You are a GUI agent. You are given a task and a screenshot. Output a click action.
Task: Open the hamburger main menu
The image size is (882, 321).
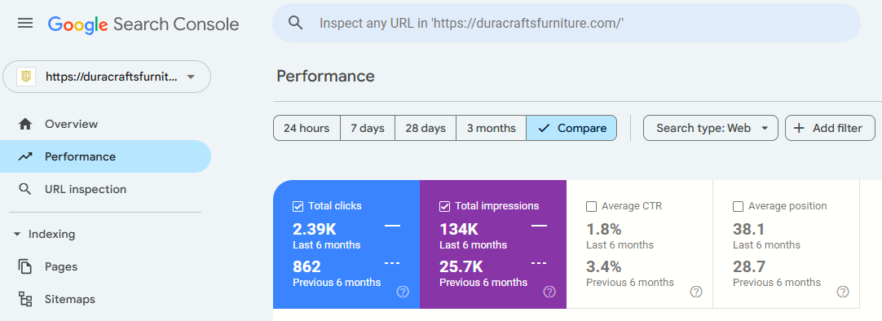pyautogui.click(x=25, y=24)
